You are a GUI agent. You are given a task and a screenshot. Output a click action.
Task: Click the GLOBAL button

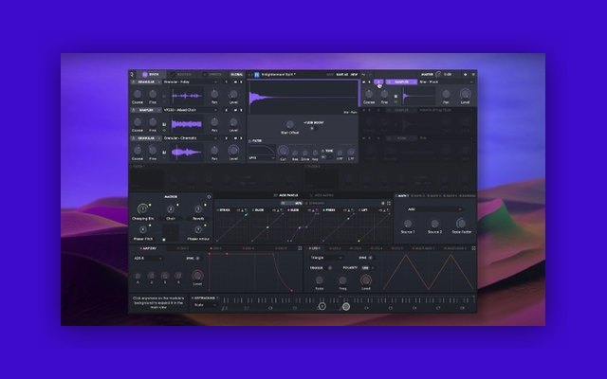[x=236, y=74]
